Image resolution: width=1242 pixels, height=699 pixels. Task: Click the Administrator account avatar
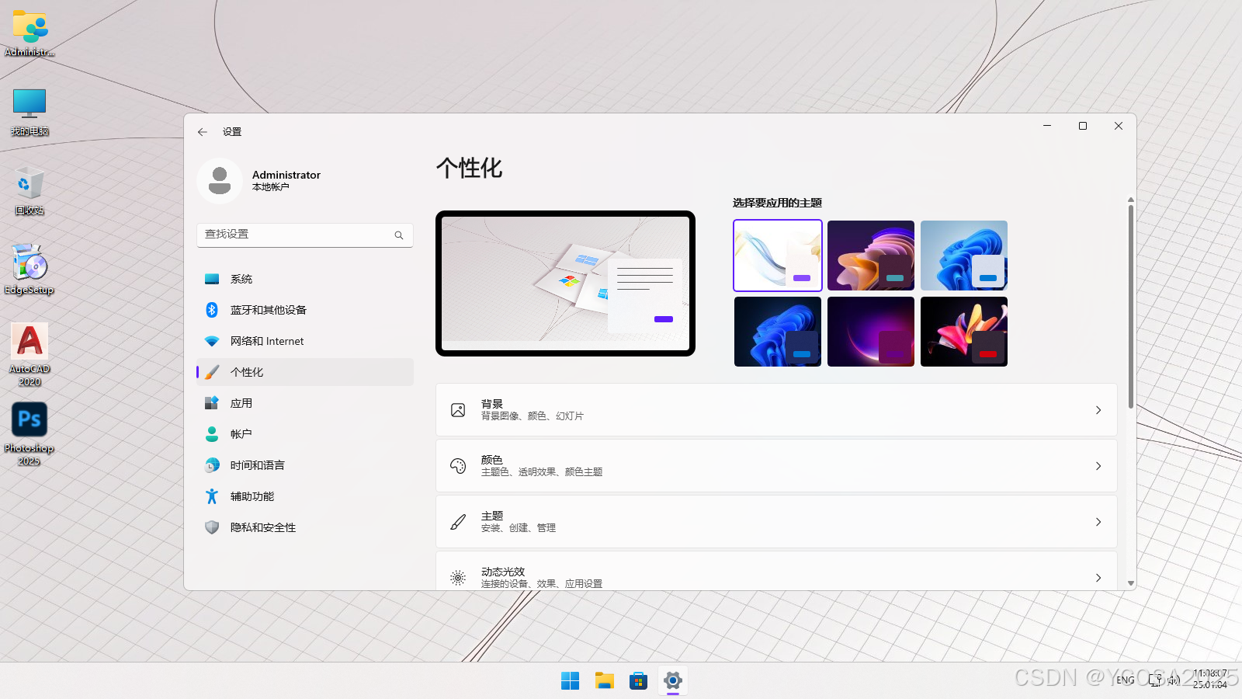220,181
